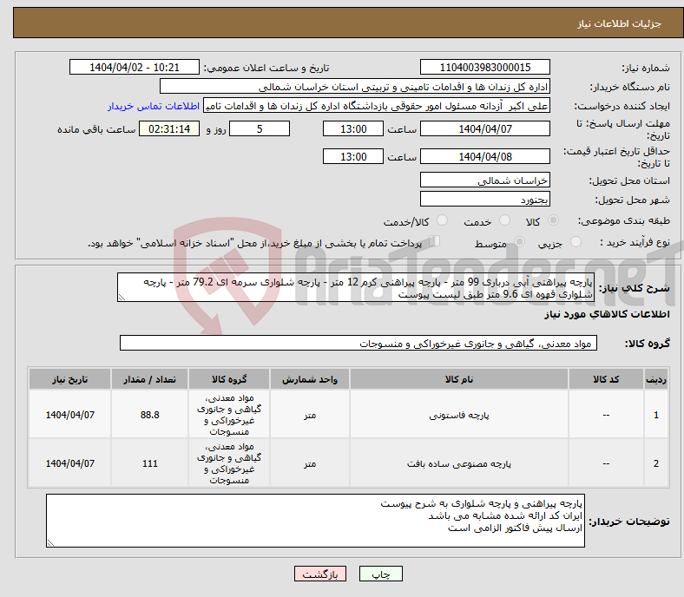Screen dimensions: 684x597
Task: Click the response deadline time 13:00 field
Action: [353, 128]
